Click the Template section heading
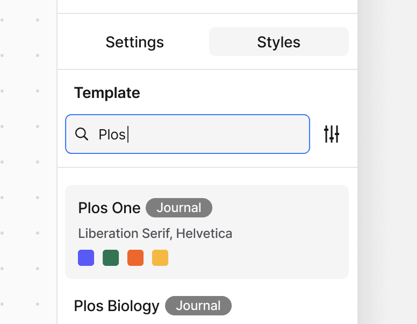This screenshot has height=324, width=417. [x=107, y=93]
